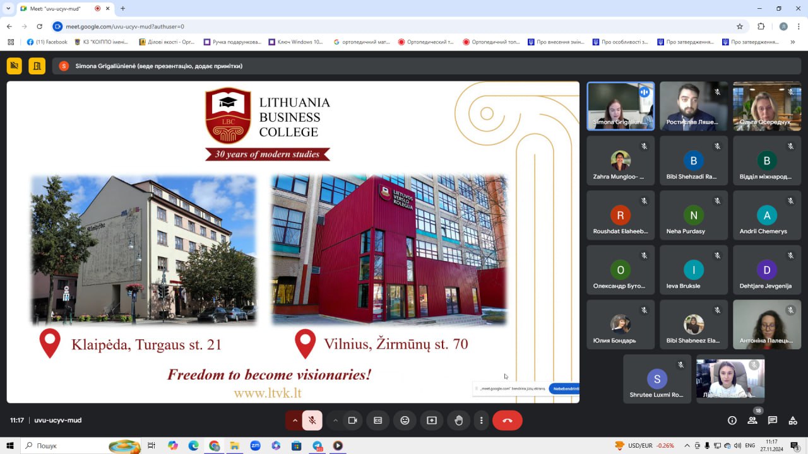
Task: Expand video settings arrow beside camera
Action: point(335,421)
